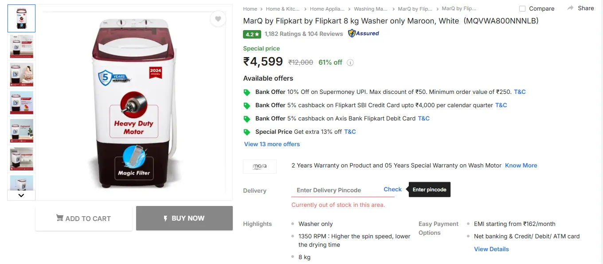Screen dimensions: 603x264
Task: Click the green 4.2 star rating badge
Action: click(252, 34)
